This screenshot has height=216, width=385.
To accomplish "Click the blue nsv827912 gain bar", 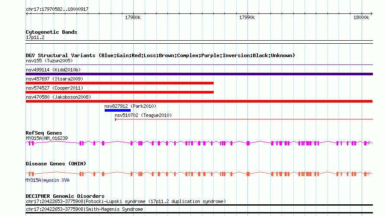I will [x=118, y=110].
